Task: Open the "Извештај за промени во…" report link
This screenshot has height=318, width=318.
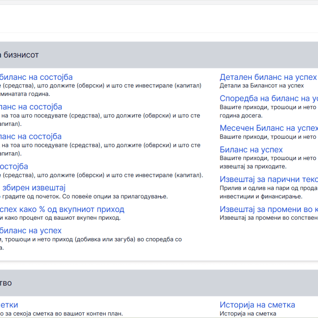Action: click(269, 209)
